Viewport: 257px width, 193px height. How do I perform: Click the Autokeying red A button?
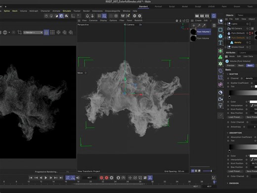coord(107,178)
